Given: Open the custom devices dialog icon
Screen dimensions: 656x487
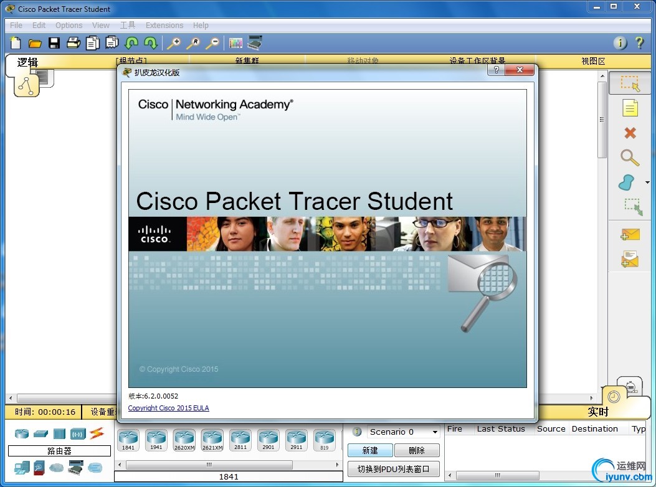Looking at the screenshot, I should click(255, 43).
